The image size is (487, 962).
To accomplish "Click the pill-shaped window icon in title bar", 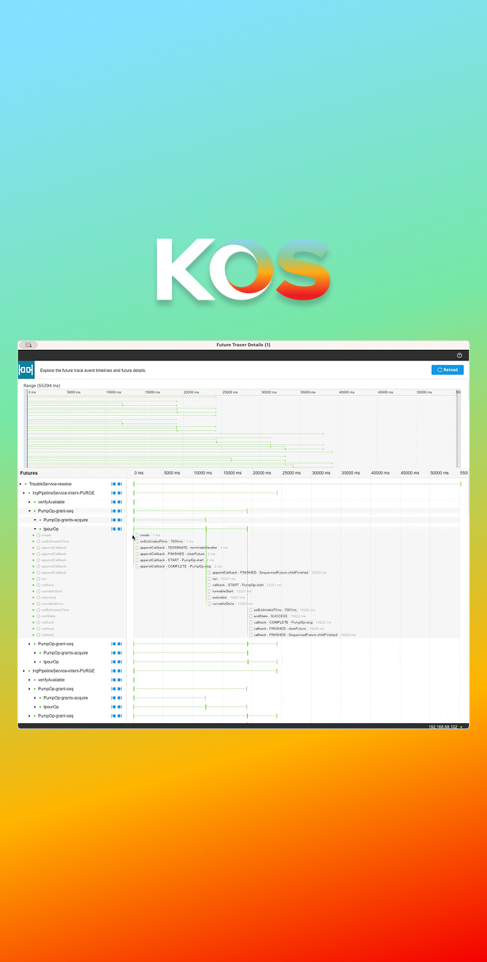I will click(x=29, y=345).
